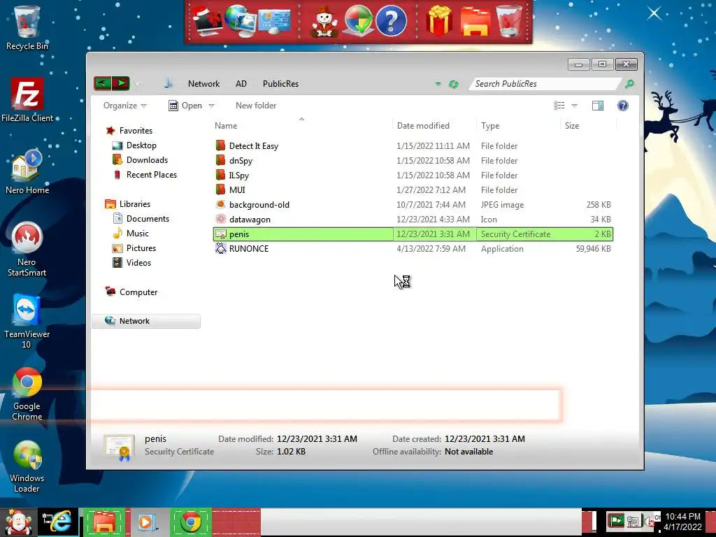
Task: Switch to Chrome in the taskbar
Action: coord(191,522)
